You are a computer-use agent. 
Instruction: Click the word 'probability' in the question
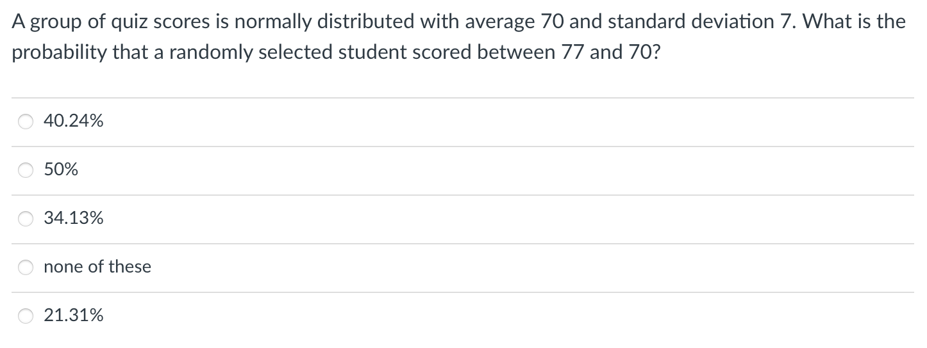coord(58,52)
